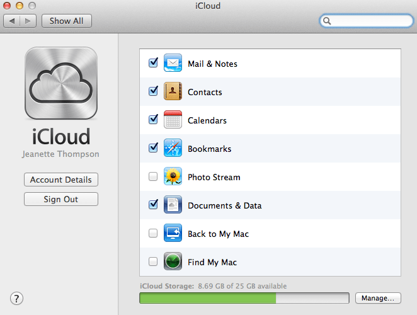Enable the Photo Stream checkbox
This screenshot has width=417, height=315.
click(153, 176)
